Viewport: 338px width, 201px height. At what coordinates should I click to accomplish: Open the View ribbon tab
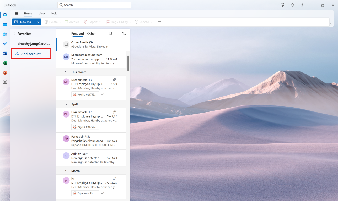click(x=42, y=13)
